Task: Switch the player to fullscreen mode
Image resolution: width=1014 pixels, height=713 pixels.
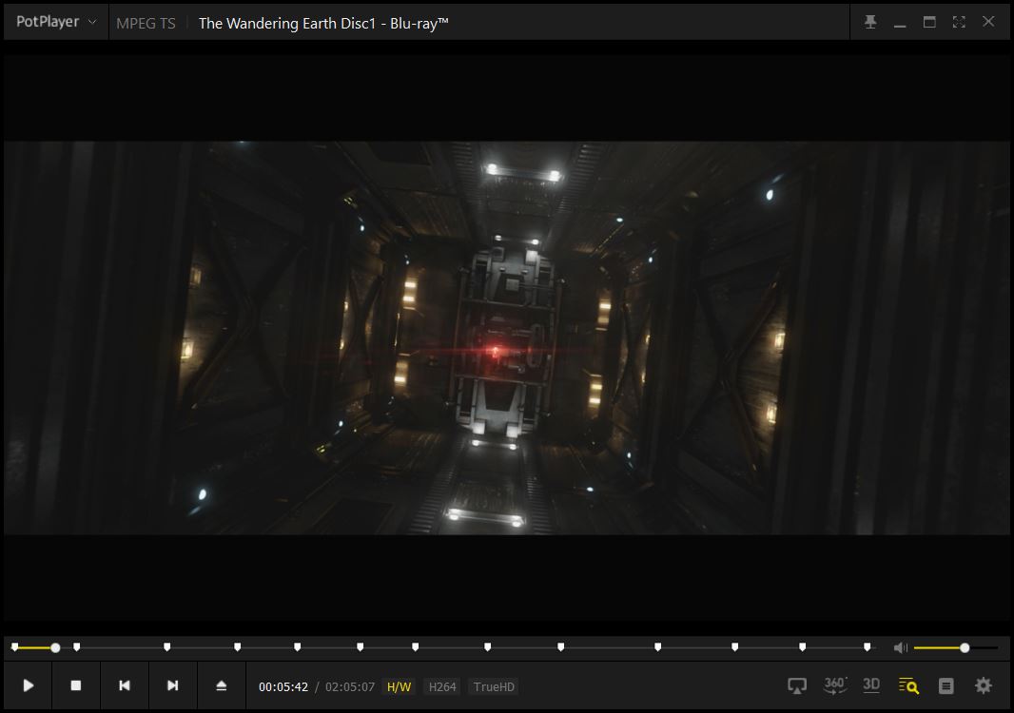Action: pos(959,22)
